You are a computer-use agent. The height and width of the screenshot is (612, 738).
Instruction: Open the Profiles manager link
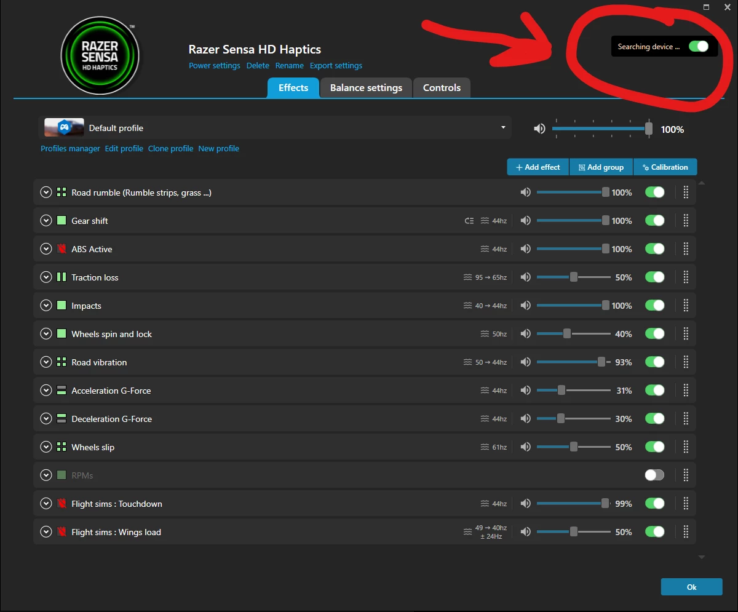click(70, 149)
